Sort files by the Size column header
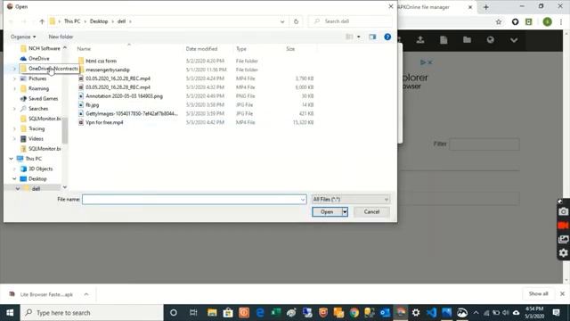The image size is (570, 321). click(290, 49)
